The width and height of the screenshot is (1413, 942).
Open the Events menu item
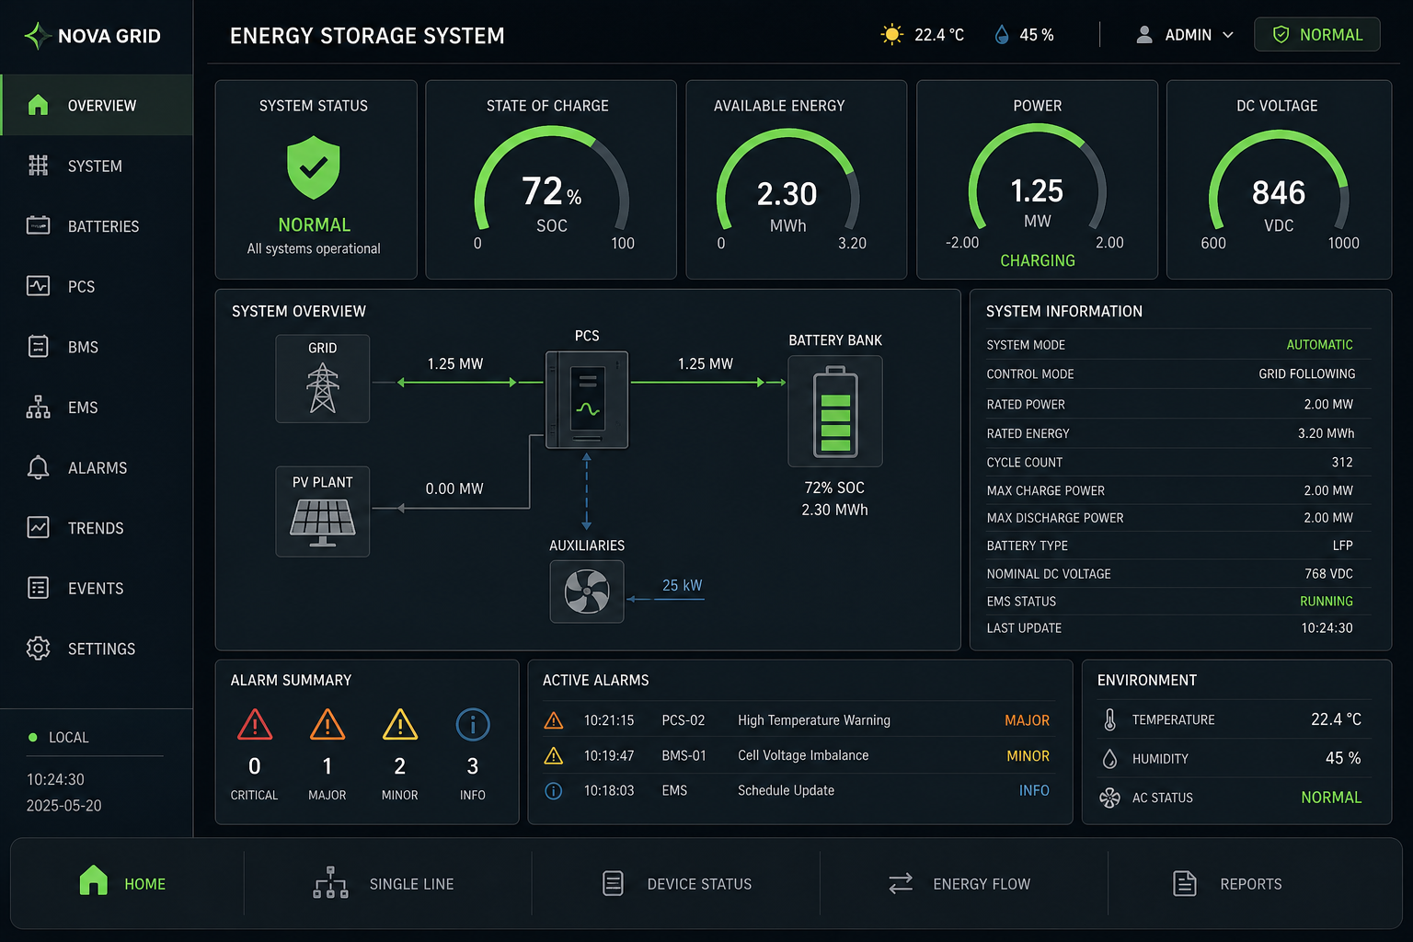pos(97,588)
